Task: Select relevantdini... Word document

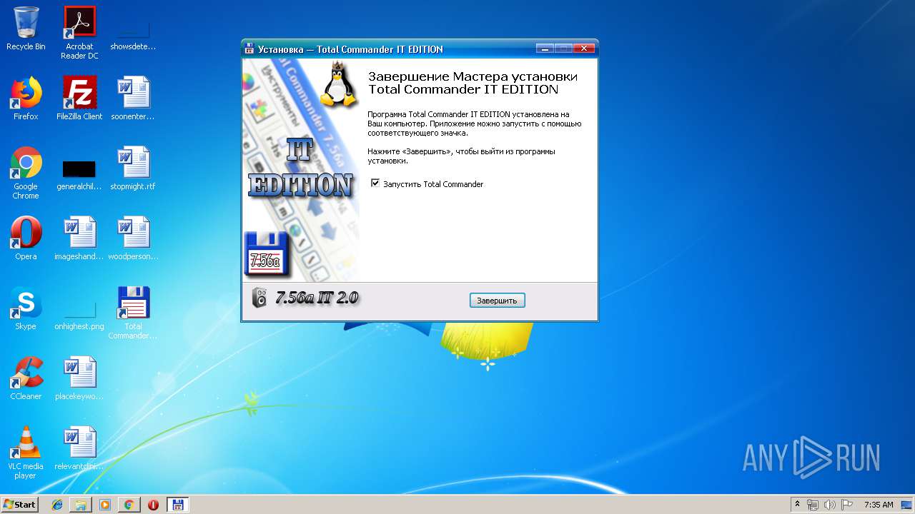Action: (x=79, y=448)
